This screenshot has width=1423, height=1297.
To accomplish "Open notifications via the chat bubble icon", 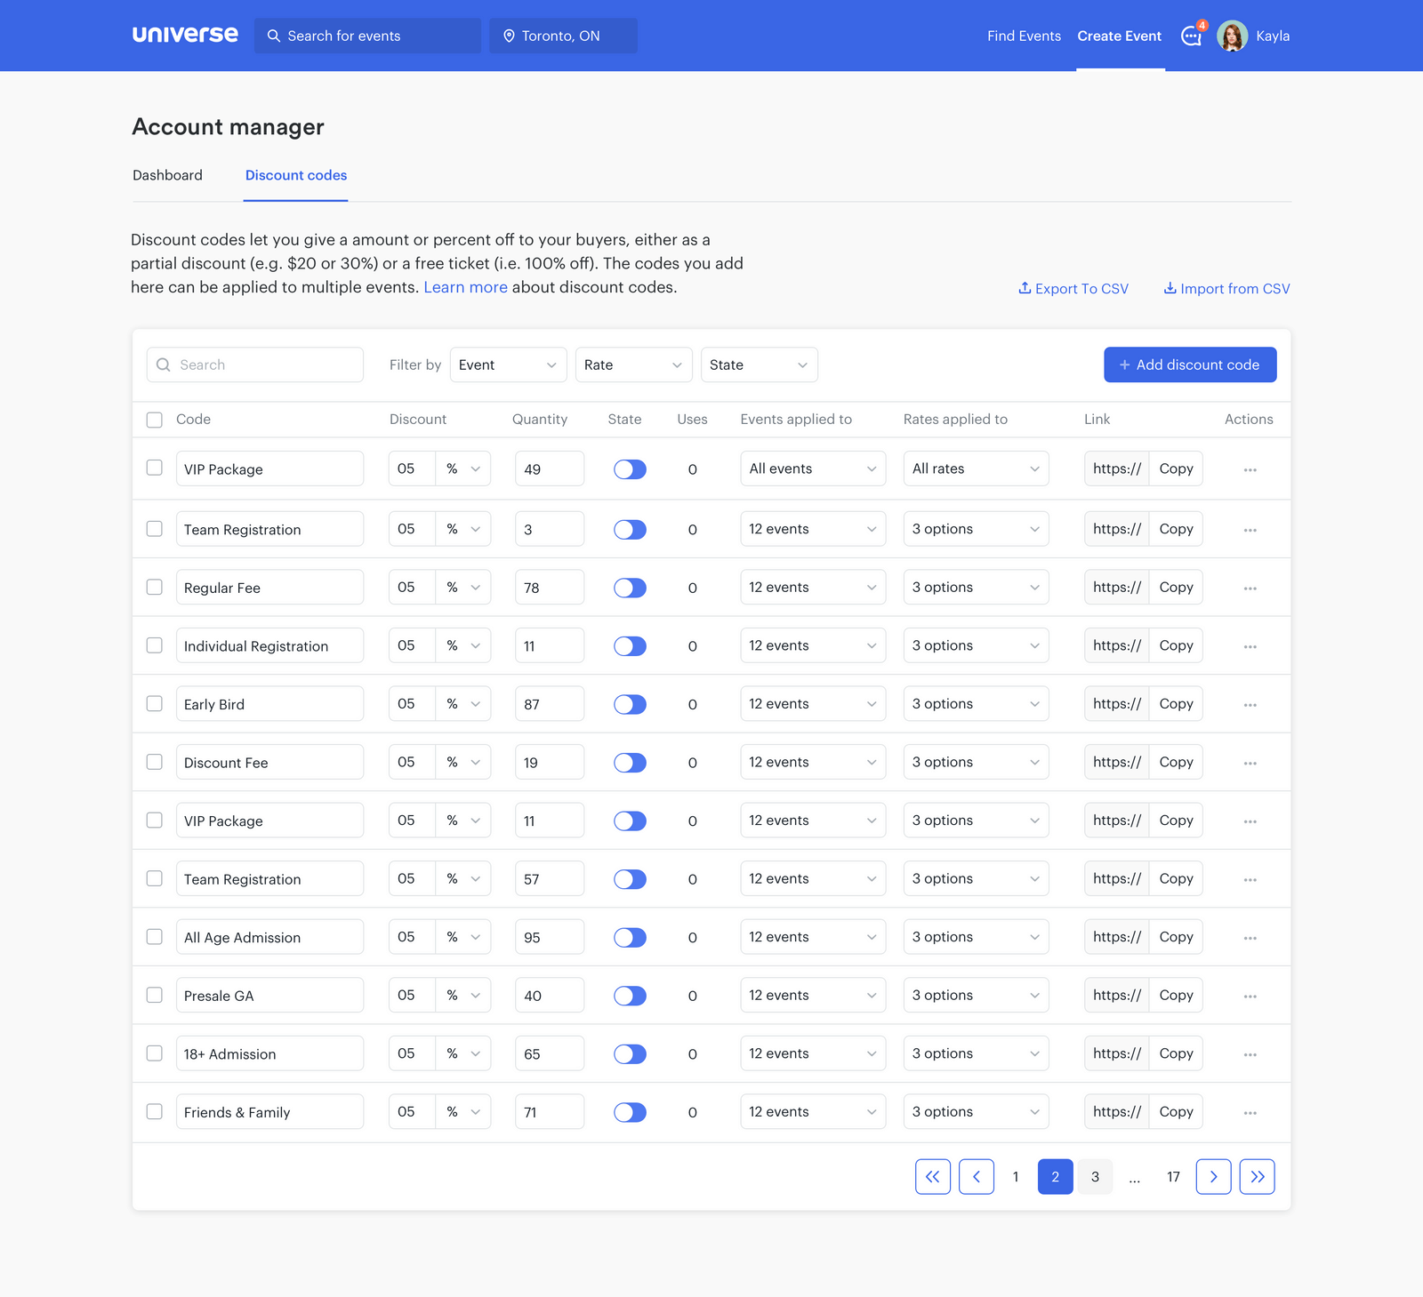I will click(1191, 37).
